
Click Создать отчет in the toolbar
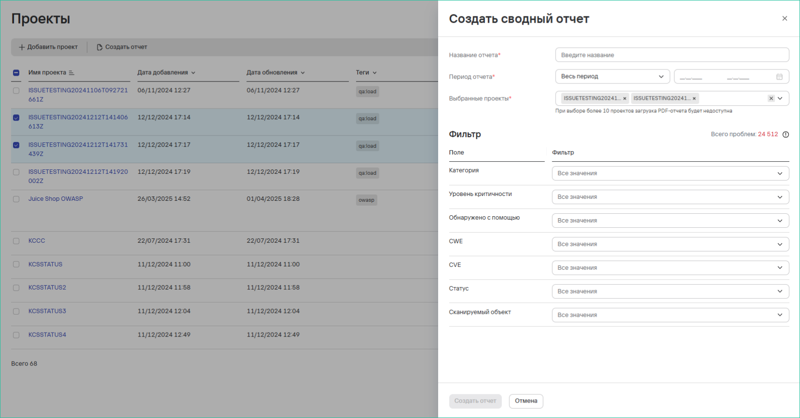point(122,47)
